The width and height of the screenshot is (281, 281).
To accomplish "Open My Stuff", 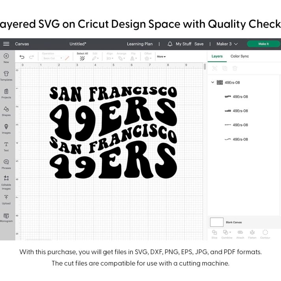I will click(184, 44).
